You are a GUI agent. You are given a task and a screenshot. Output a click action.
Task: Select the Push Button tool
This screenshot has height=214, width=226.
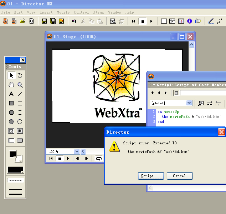pos(20,140)
